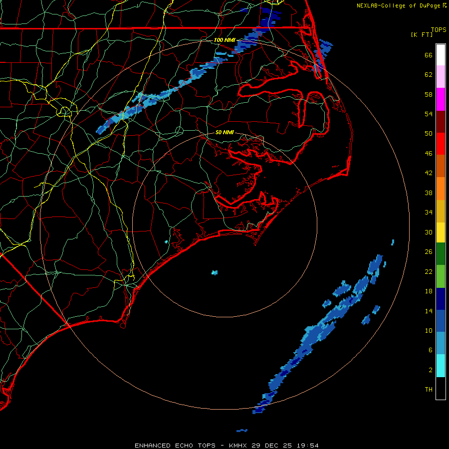Image resolution: width=449 pixels, height=449 pixels.
Task: Pick the medium blue legend swatch
Action: click(x=441, y=321)
